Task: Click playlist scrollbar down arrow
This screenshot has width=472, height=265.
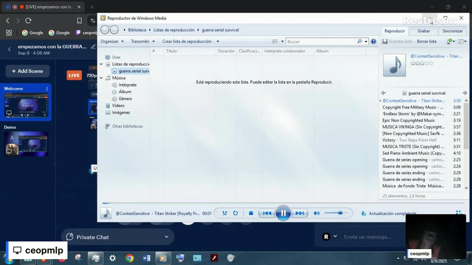Action: 466,188
